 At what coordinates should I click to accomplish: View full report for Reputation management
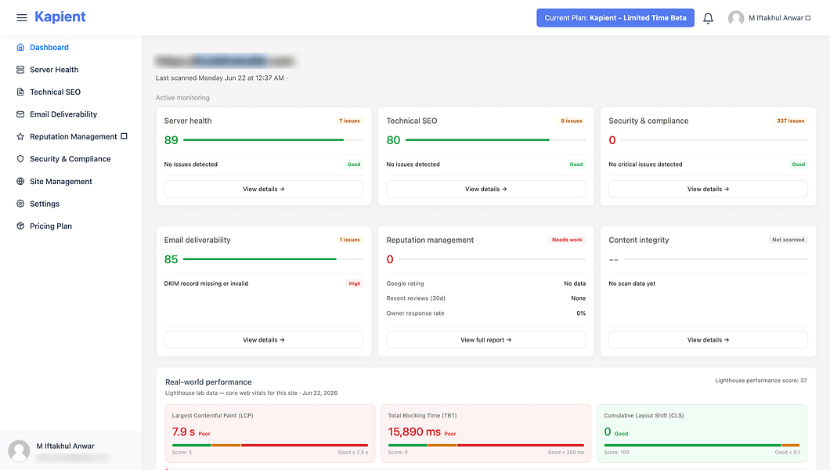(x=486, y=340)
